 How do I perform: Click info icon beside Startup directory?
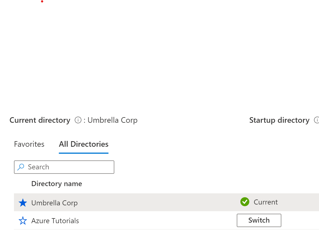(x=316, y=120)
